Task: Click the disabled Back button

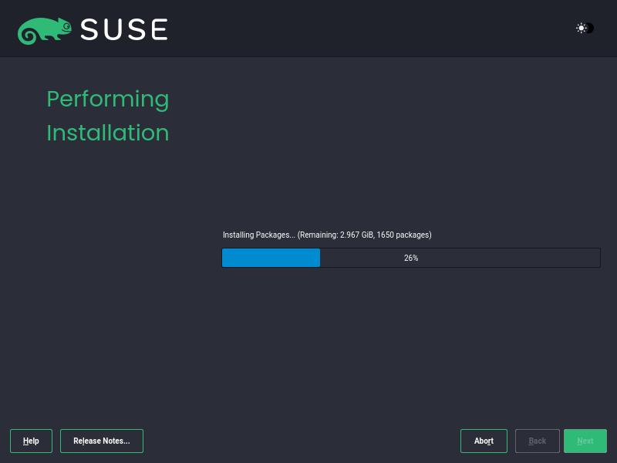Action: click(x=537, y=441)
